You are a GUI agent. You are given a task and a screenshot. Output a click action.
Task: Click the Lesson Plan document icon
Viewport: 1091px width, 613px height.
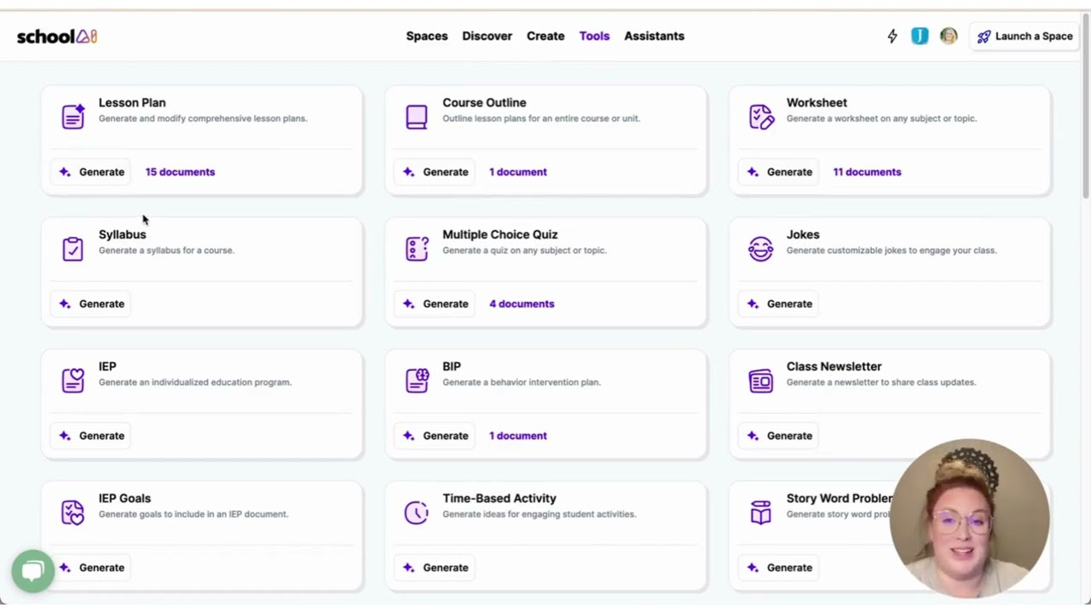tap(73, 117)
